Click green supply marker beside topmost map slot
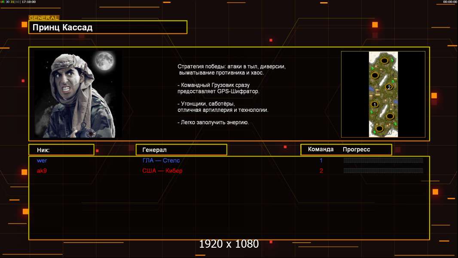The width and height of the screenshot is (458, 258). [392, 60]
